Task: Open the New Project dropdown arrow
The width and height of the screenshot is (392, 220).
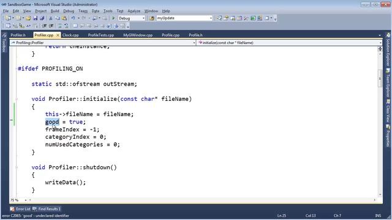Action: click(x=13, y=18)
